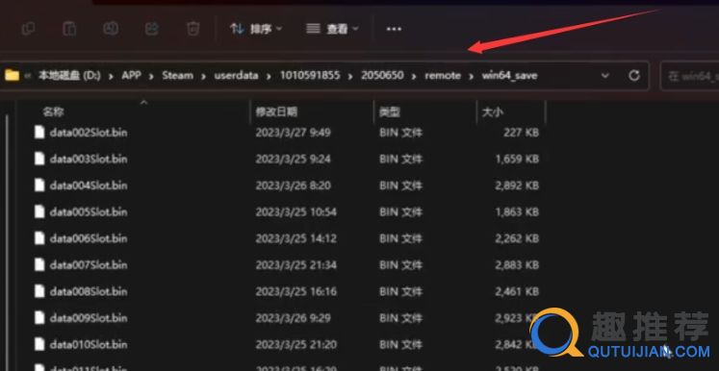
Task: Click size value 1,863 KB
Action: pyautogui.click(x=517, y=212)
